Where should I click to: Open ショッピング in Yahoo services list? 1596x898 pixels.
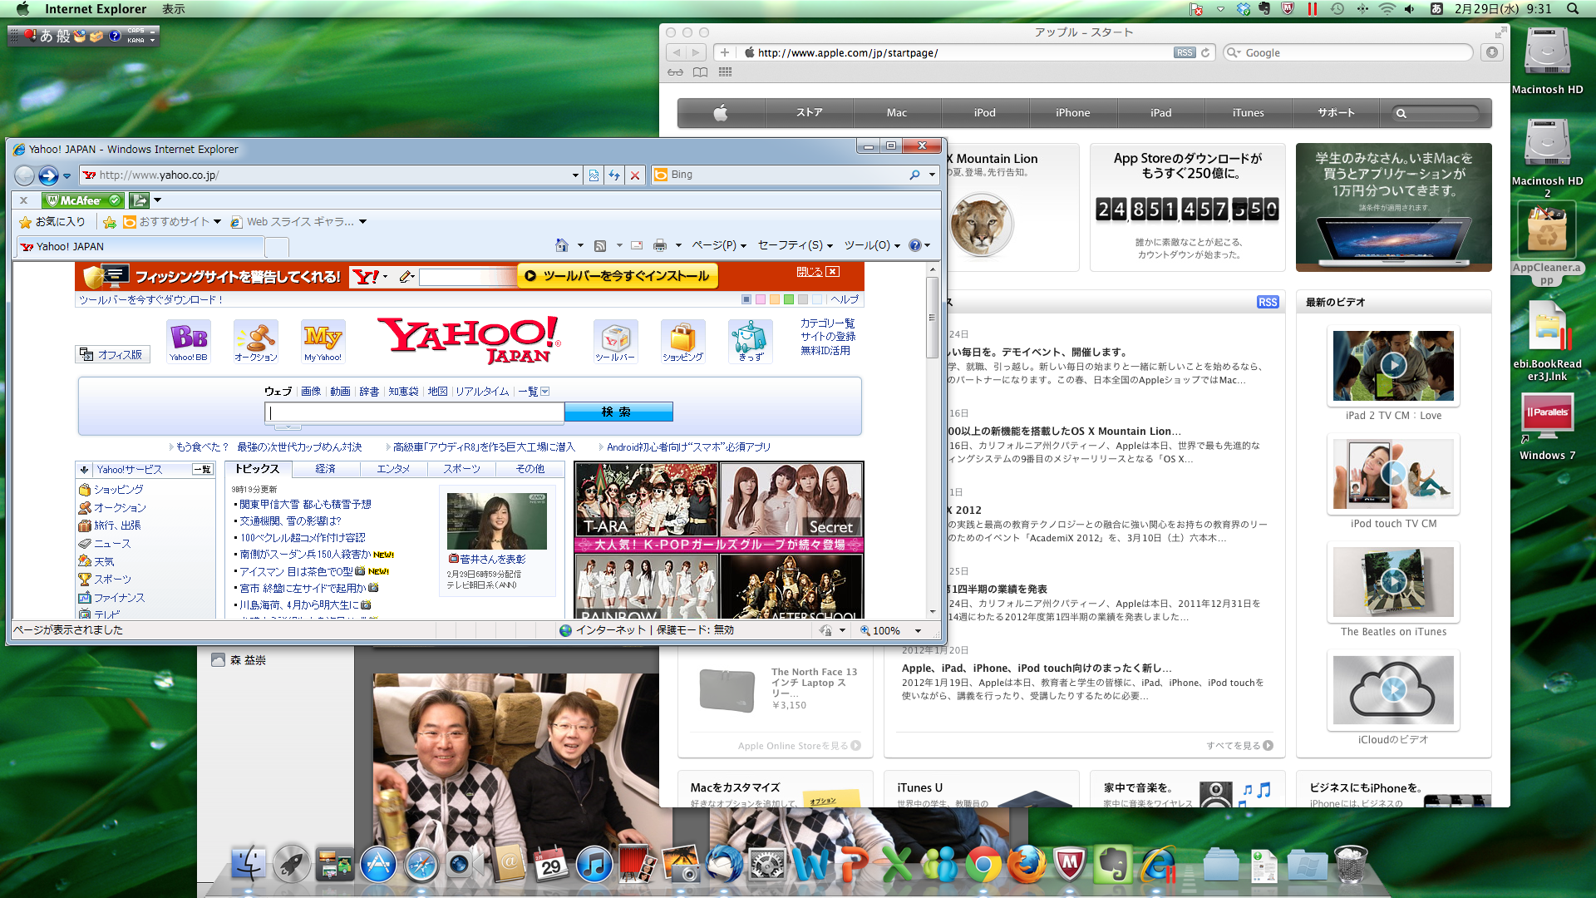tap(118, 490)
